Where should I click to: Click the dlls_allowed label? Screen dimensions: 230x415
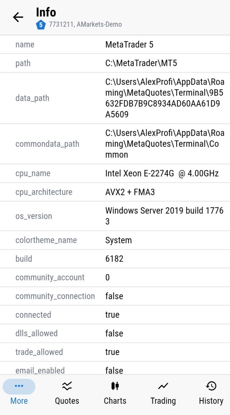[x=37, y=333]
